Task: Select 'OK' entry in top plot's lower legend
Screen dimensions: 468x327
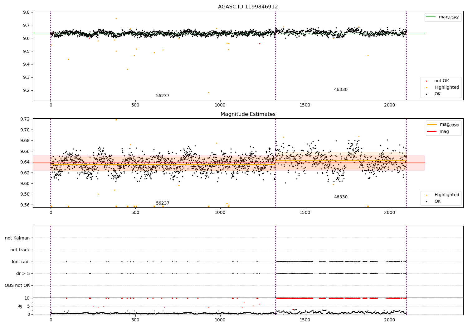Action: click(437, 94)
